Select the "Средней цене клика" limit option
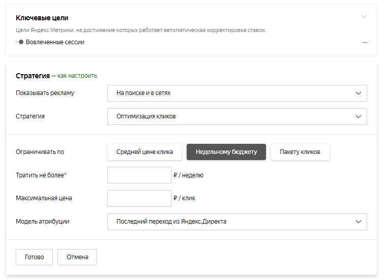This screenshot has width=384, height=280. pyautogui.click(x=144, y=152)
